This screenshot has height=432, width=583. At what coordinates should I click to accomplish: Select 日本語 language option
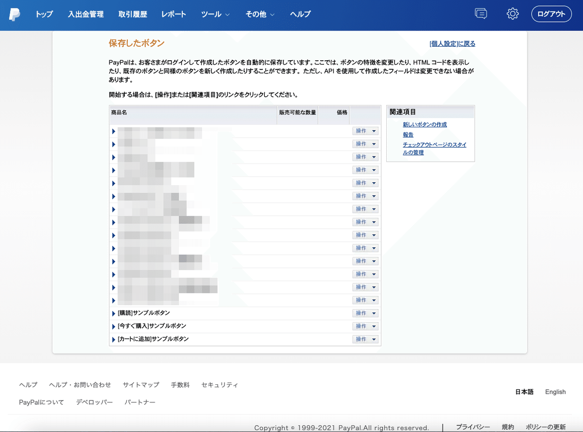coord(524,392)
